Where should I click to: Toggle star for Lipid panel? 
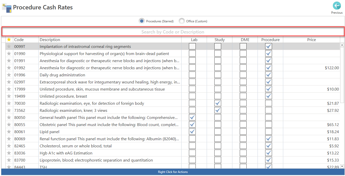tap(9, 132)
